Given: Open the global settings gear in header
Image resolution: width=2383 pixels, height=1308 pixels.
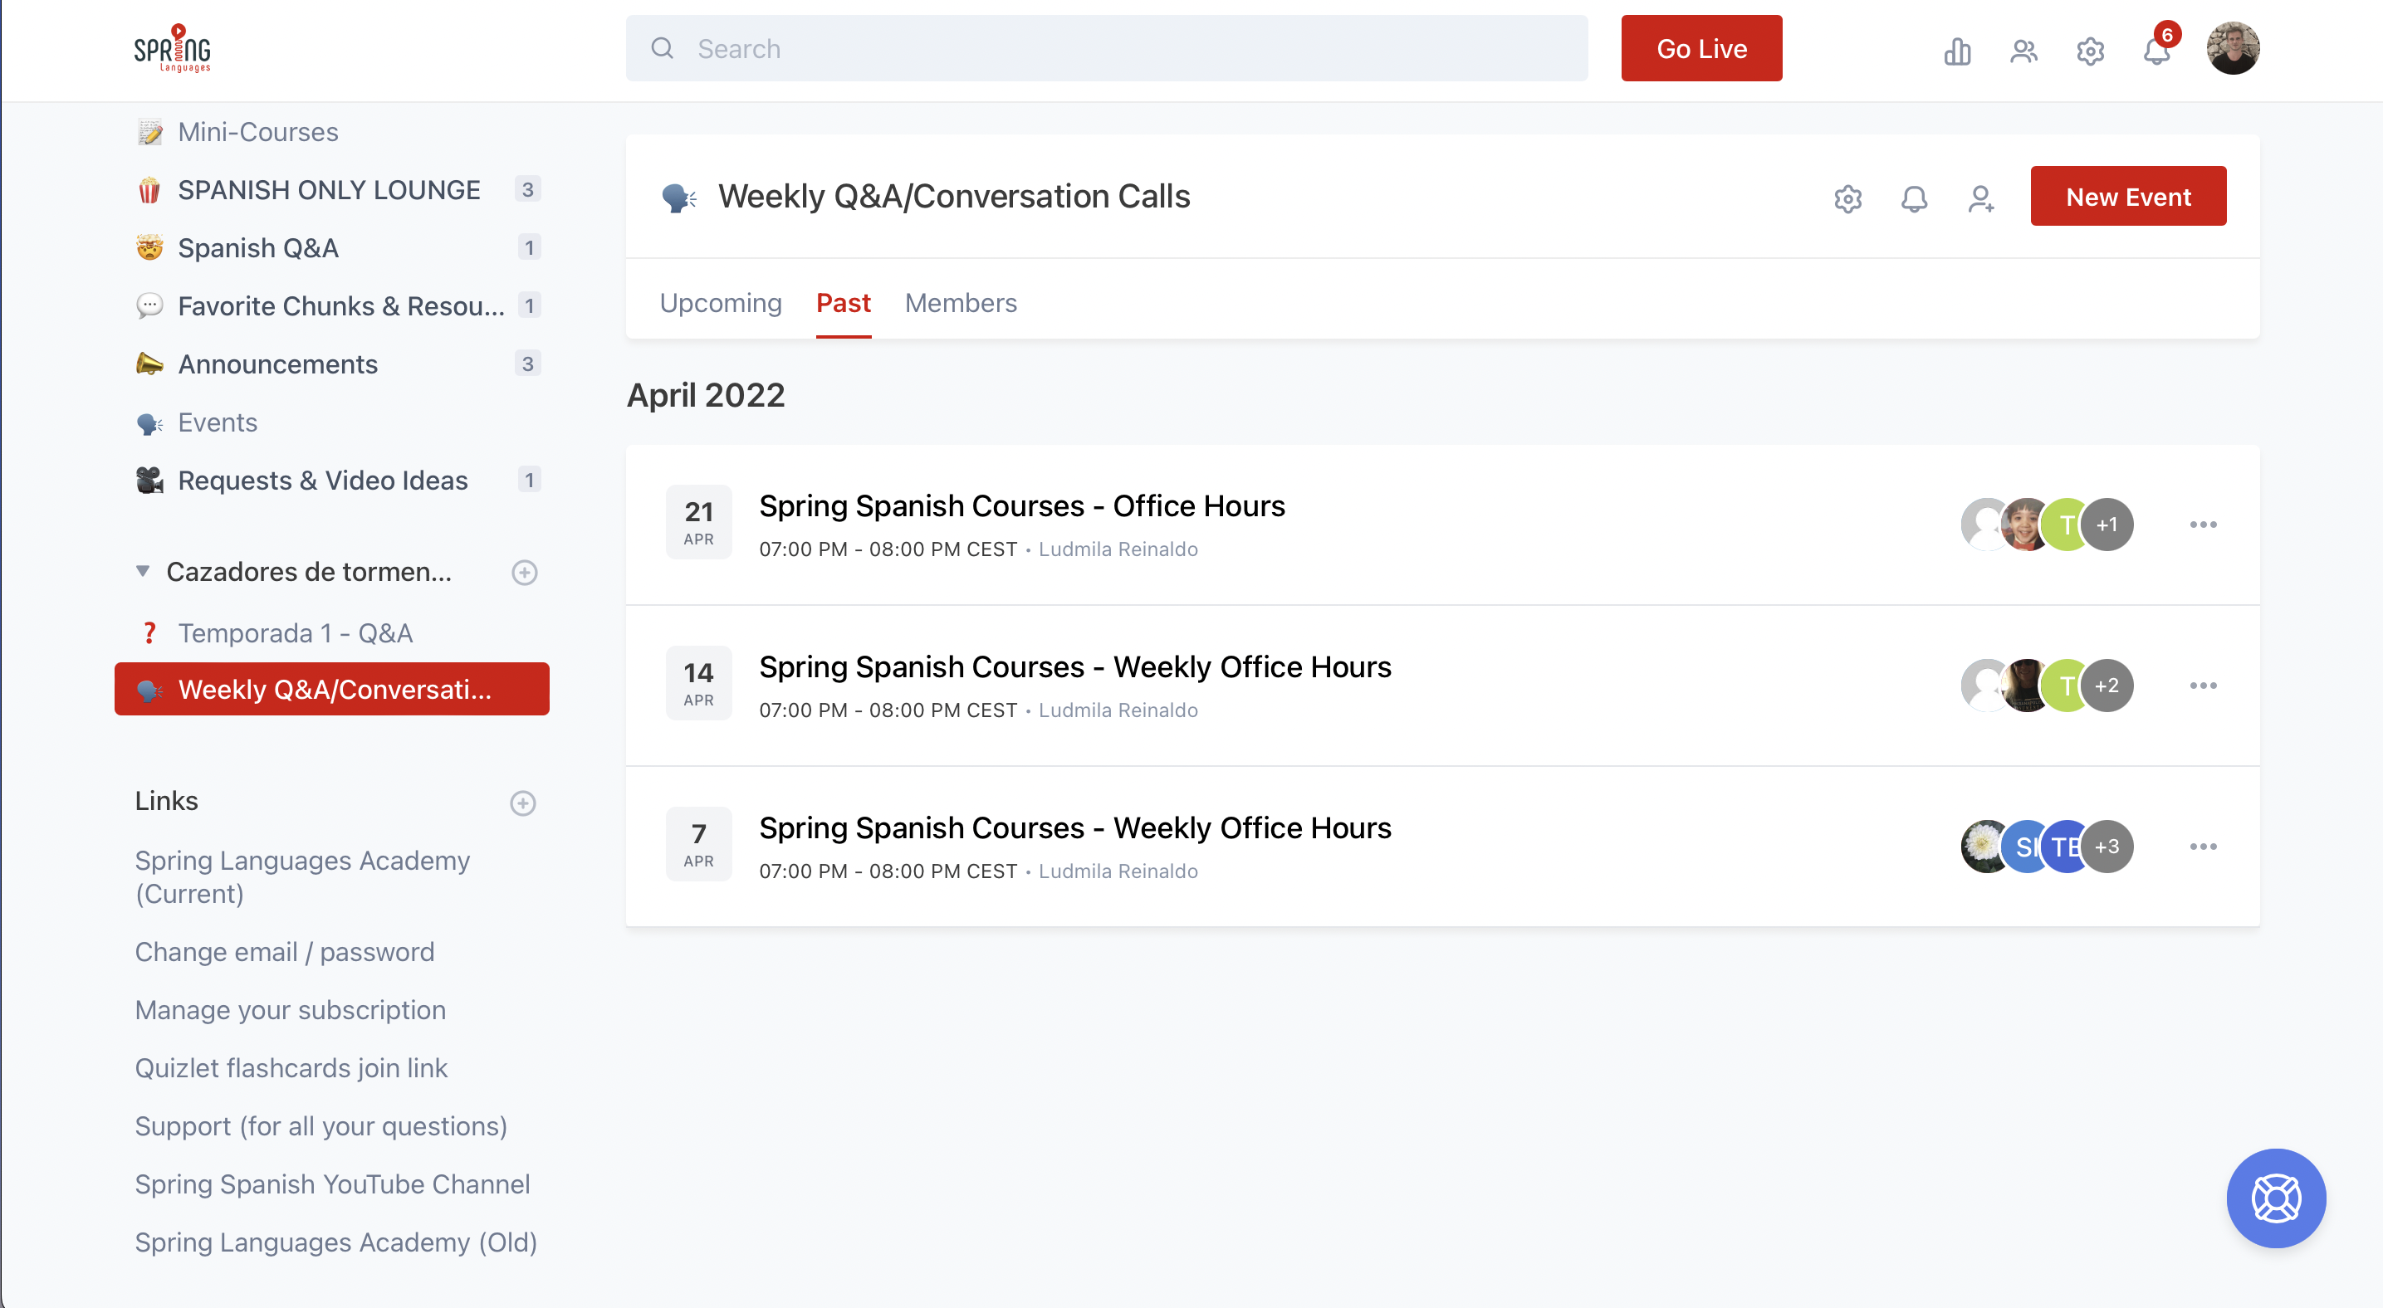Looking at the screenshot, I should pos(2091,50).
